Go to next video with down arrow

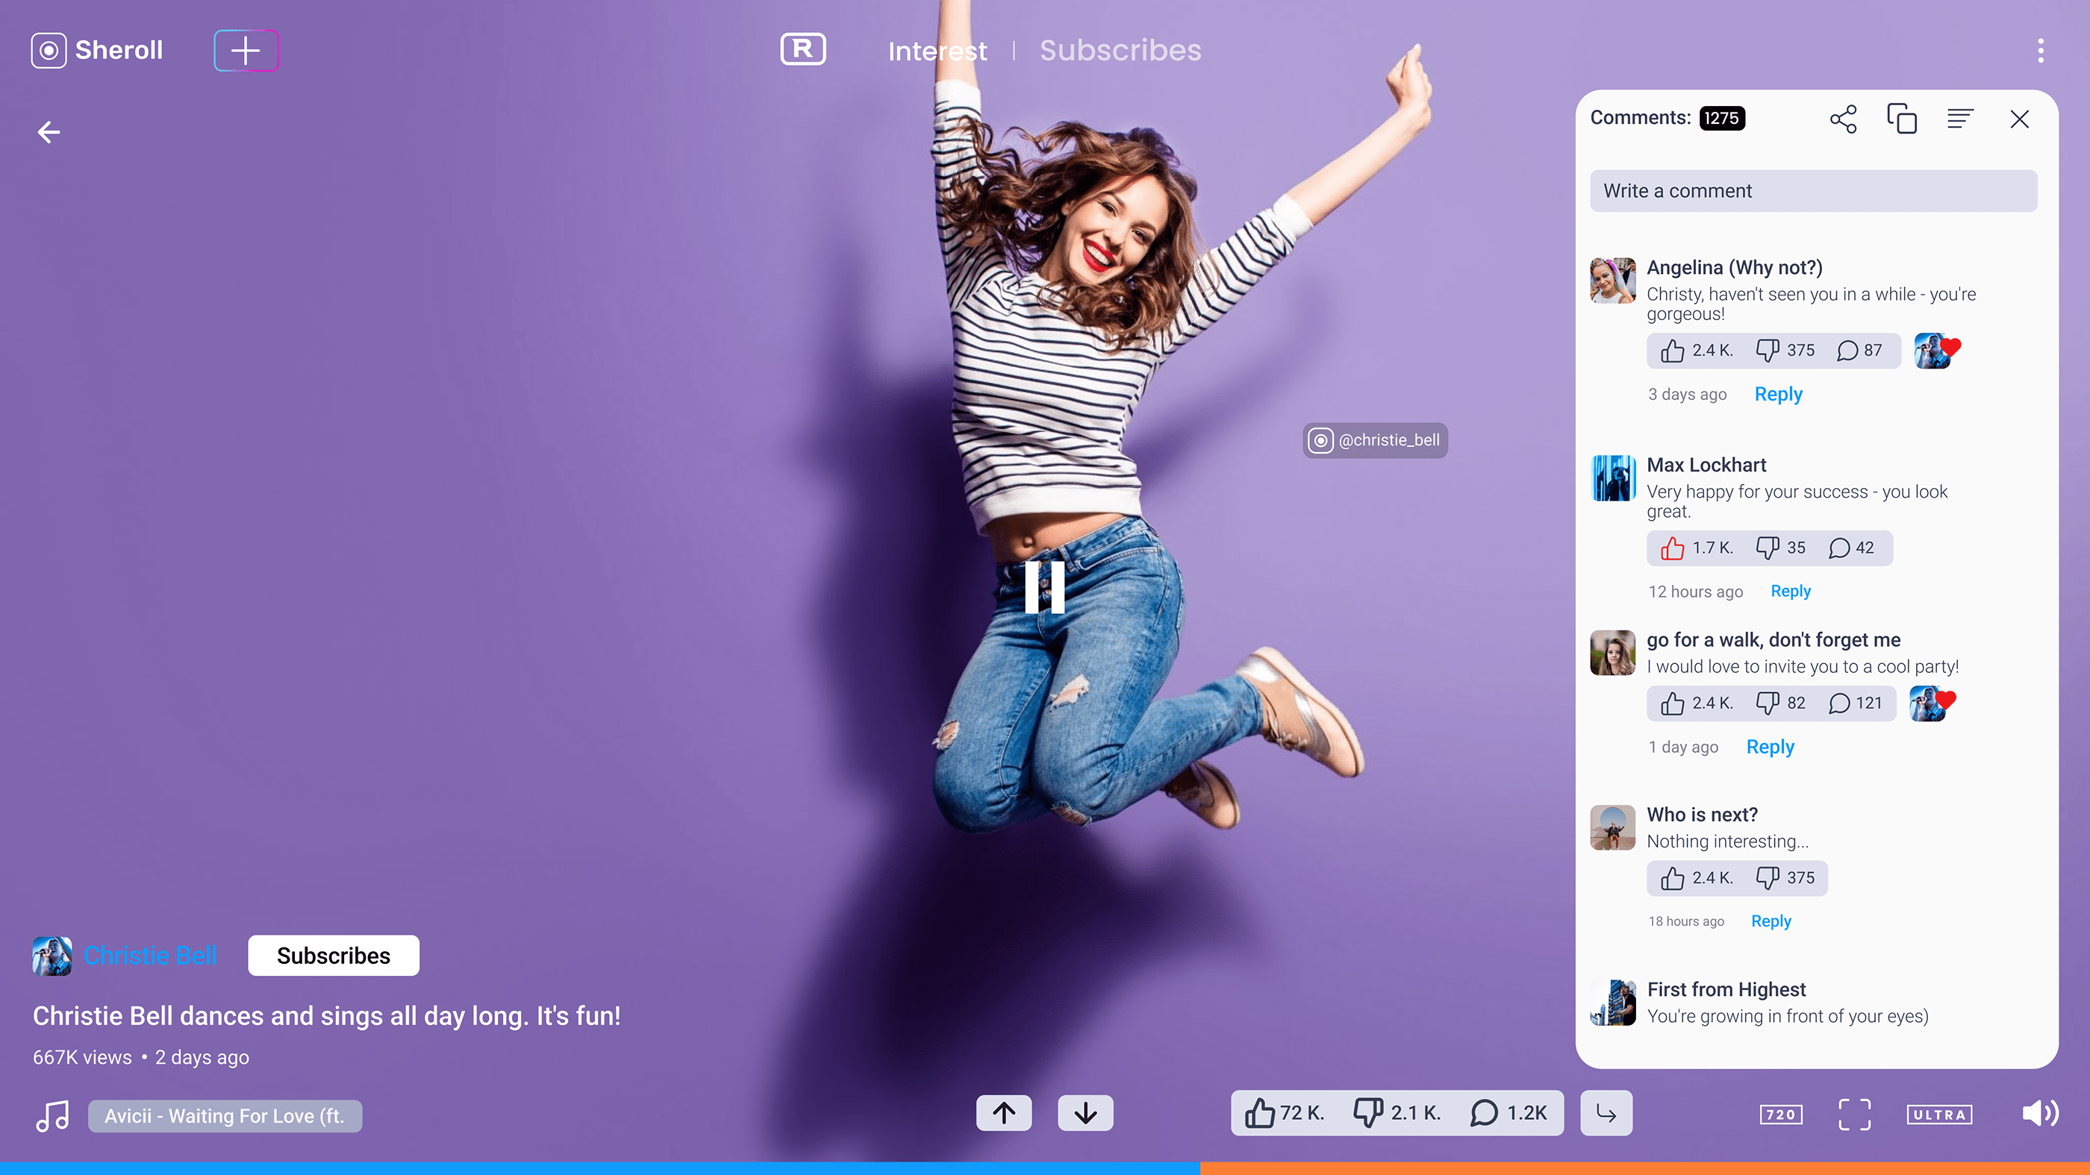1085,1112
